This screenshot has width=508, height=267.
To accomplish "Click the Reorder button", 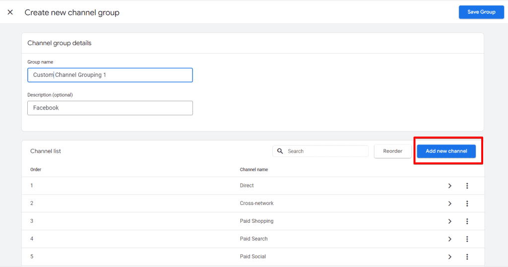I will [392, 151].
